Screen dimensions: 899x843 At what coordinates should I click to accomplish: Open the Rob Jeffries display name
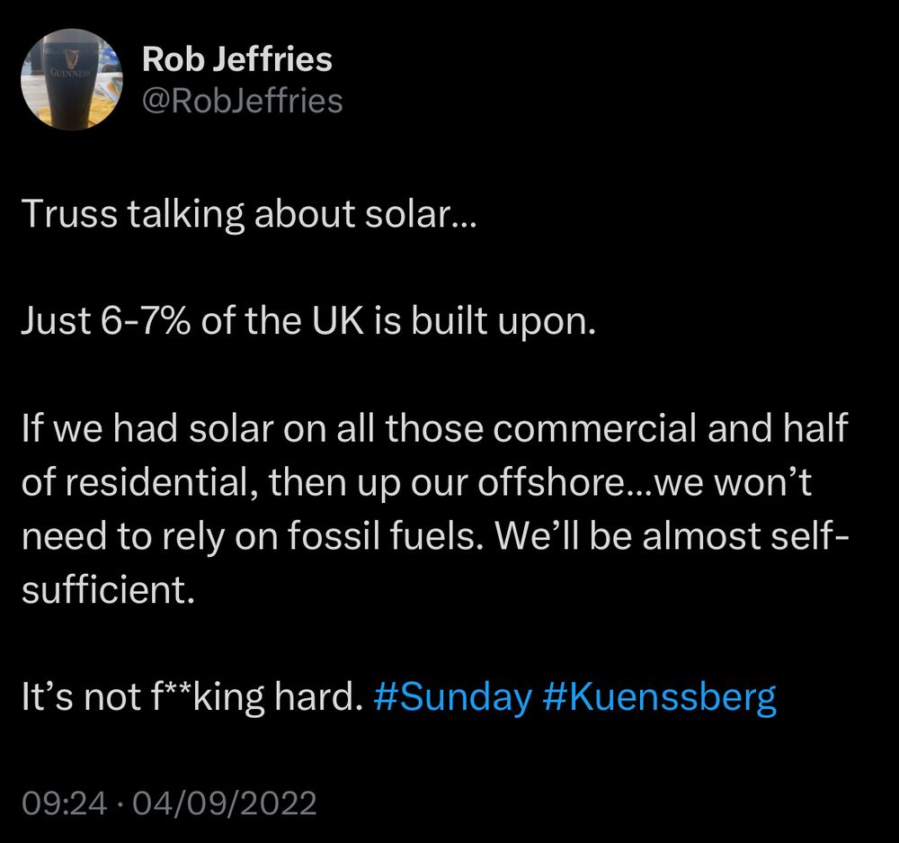pyautogui.click(x=236, y=58)
